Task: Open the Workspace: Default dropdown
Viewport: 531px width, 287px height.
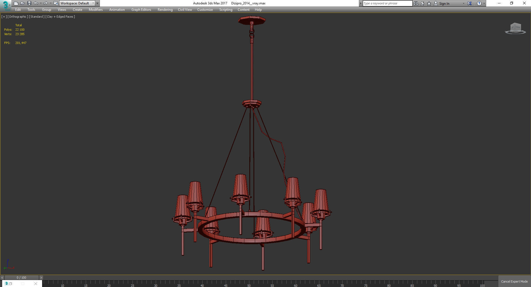Action: tap(77, 3)
